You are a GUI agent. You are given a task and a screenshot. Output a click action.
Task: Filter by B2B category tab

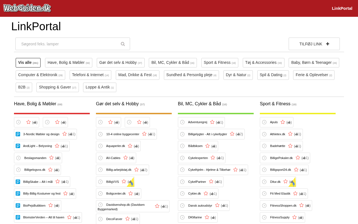(x=24, y=87)
